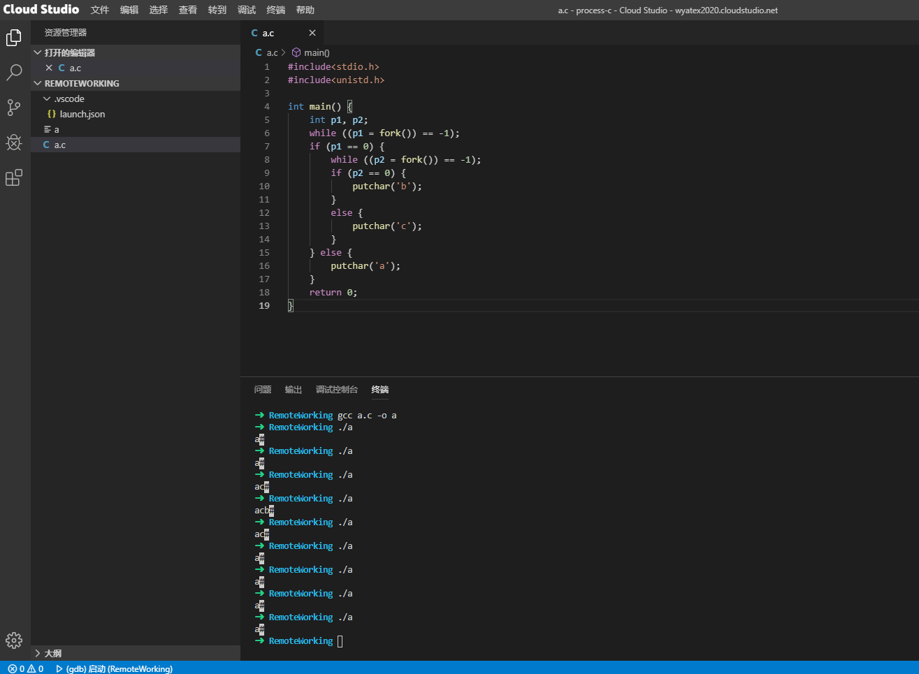Open the Explorer files icon in activity bar
Viewport: 919px width, 674px height.
(14, 38)
